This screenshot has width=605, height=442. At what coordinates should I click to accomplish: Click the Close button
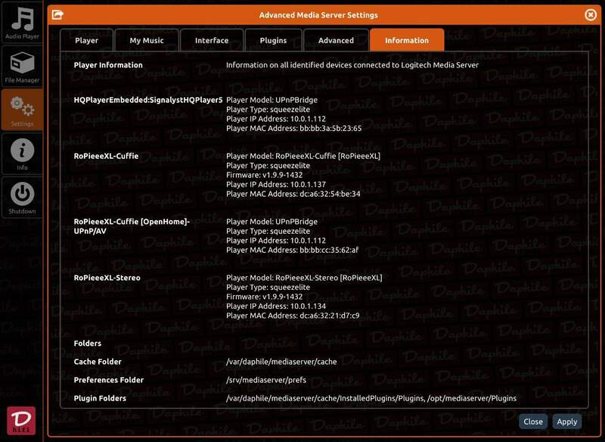tap(533, 422)
